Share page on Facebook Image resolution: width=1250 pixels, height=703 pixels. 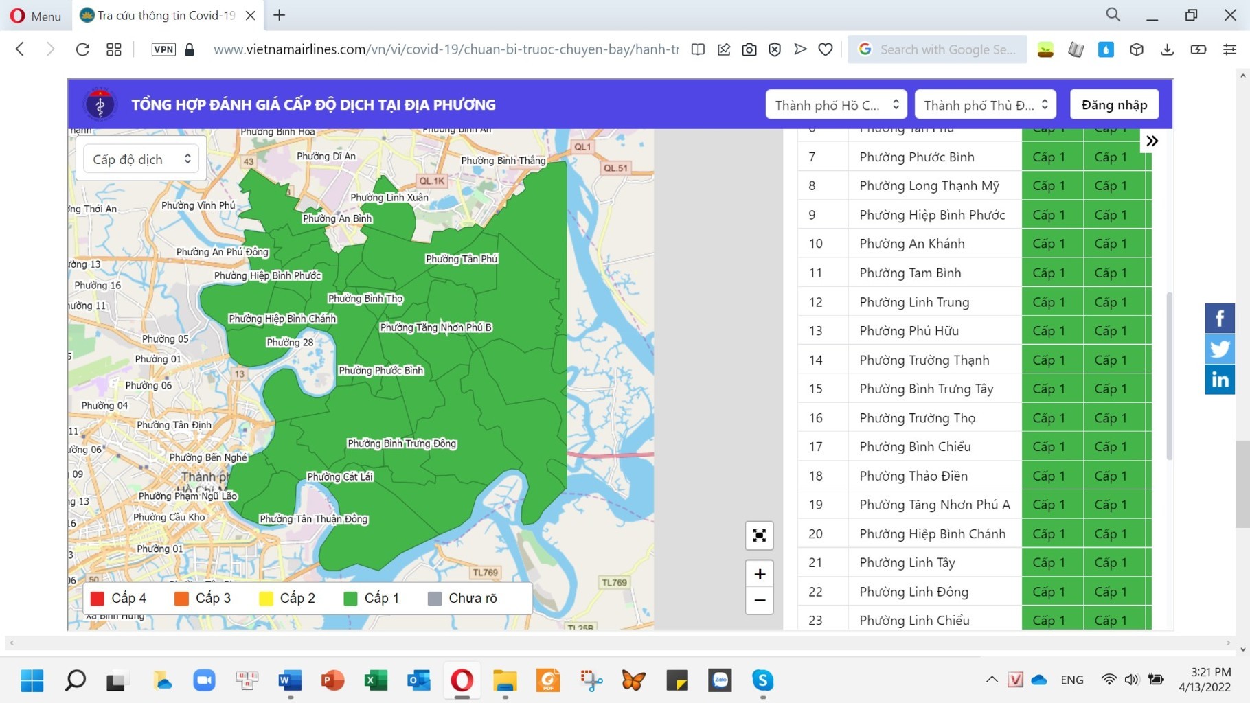coord(1219,319)
